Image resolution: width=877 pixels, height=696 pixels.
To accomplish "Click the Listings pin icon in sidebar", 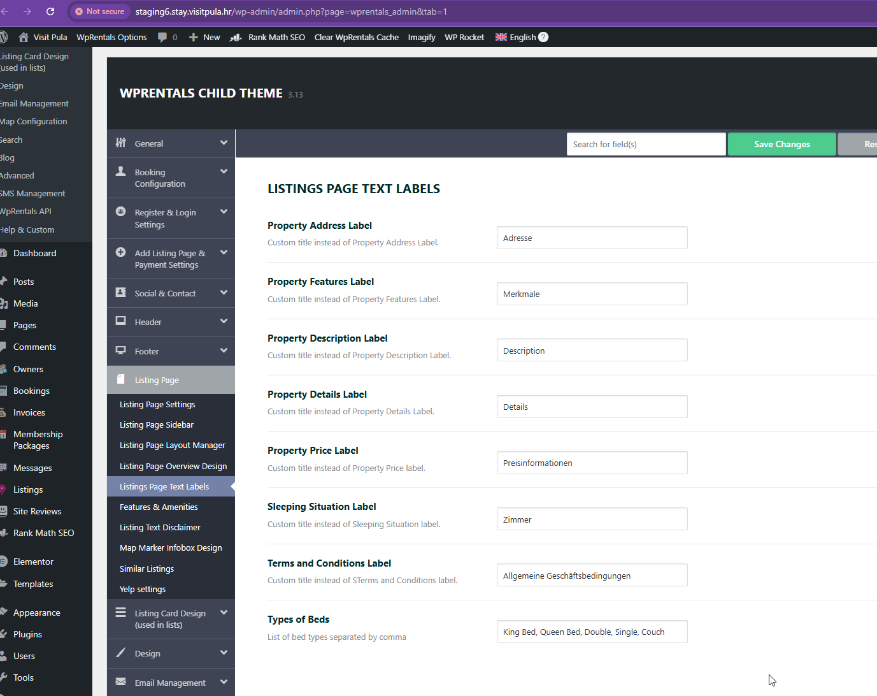I will [3, 489].
